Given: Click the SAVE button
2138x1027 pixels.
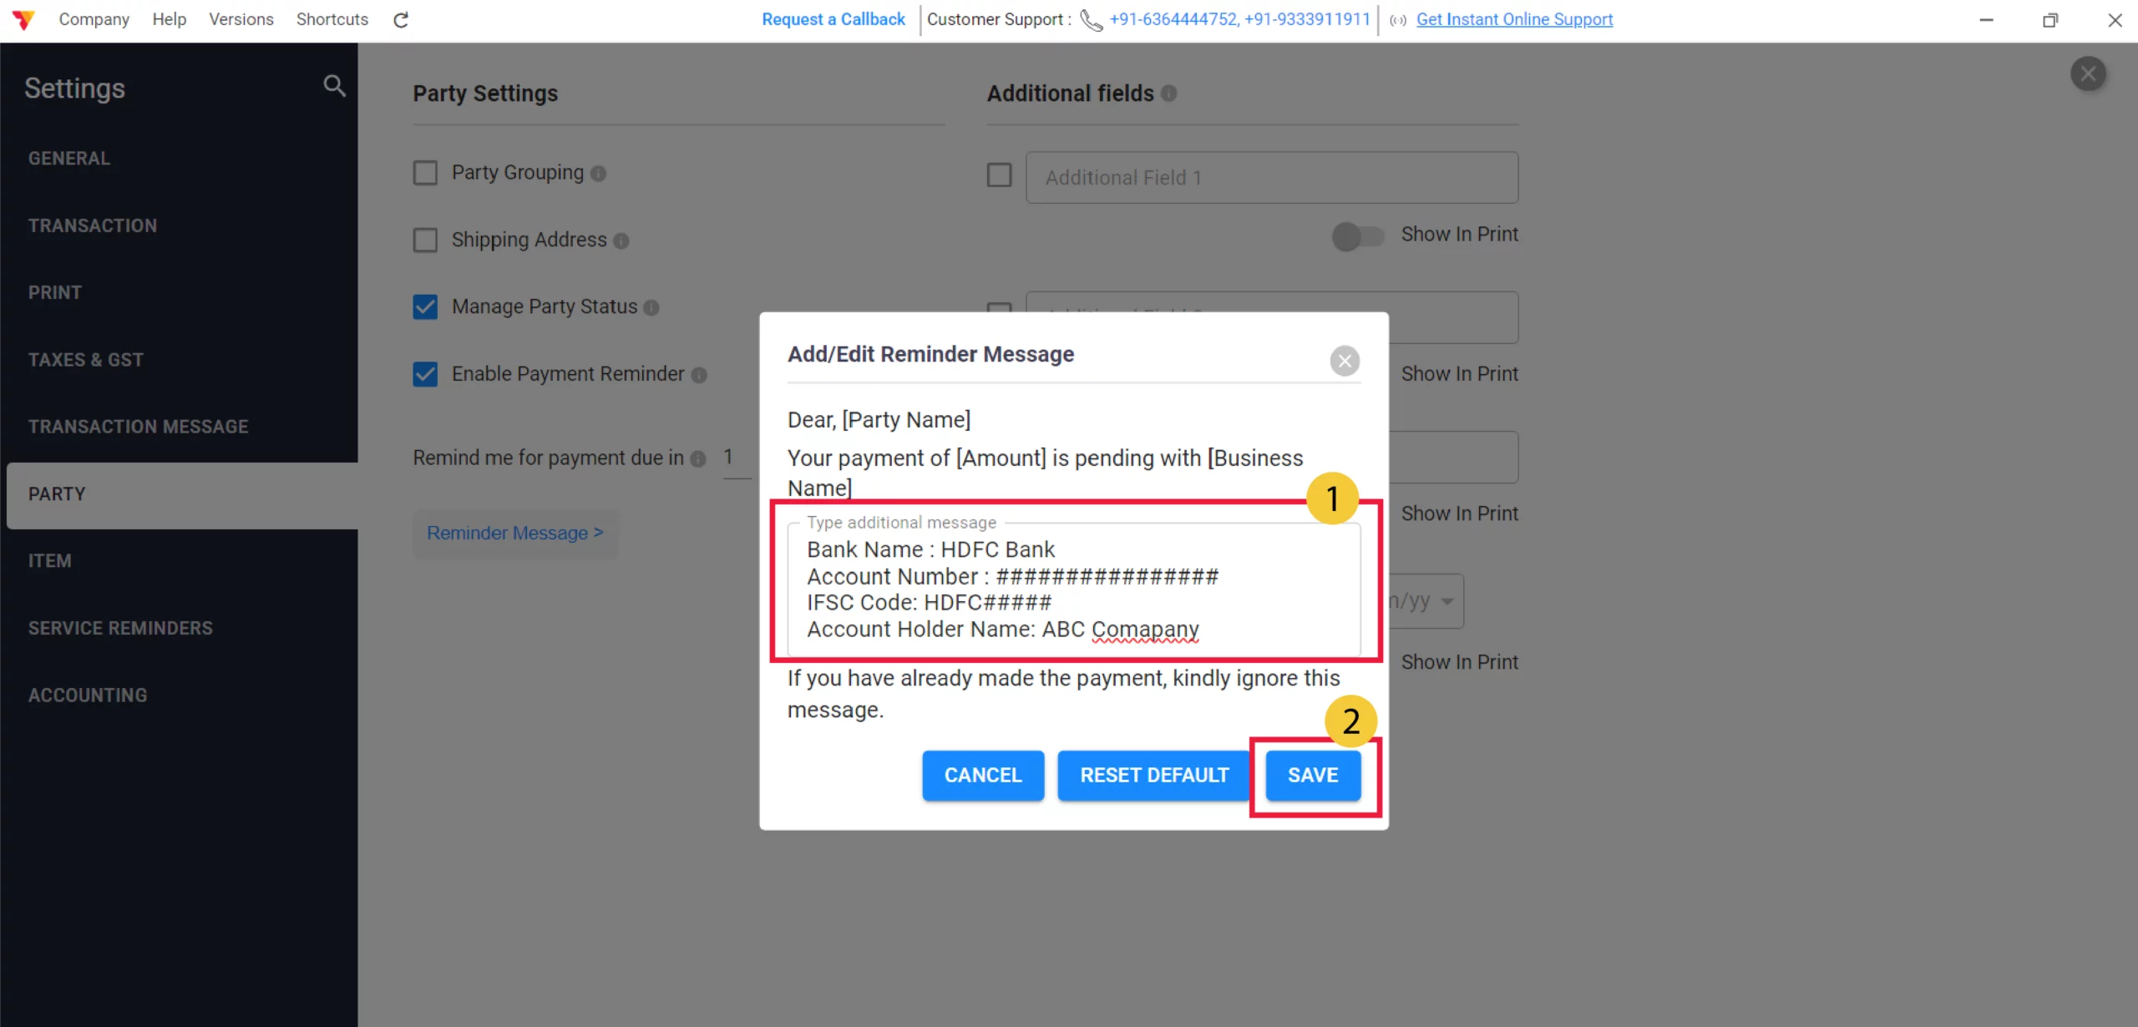Looking at the screenshot, I should click(1311, 775).
